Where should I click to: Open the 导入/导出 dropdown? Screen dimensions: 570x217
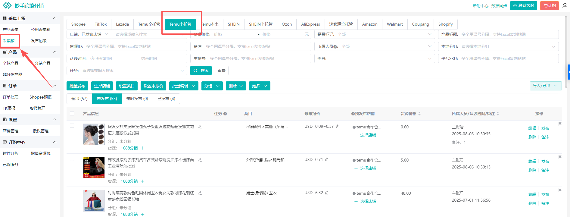(x=545, y=86)
